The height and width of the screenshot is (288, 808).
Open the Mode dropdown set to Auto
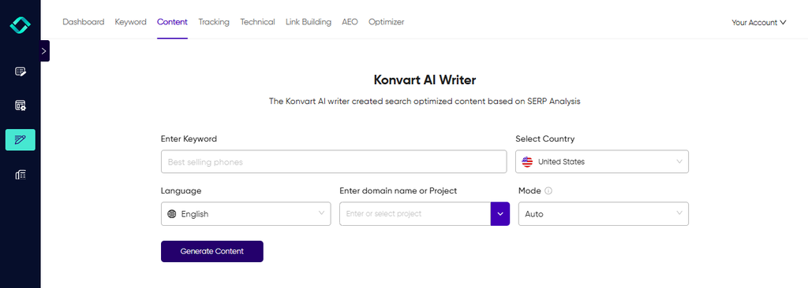[604, 213]
